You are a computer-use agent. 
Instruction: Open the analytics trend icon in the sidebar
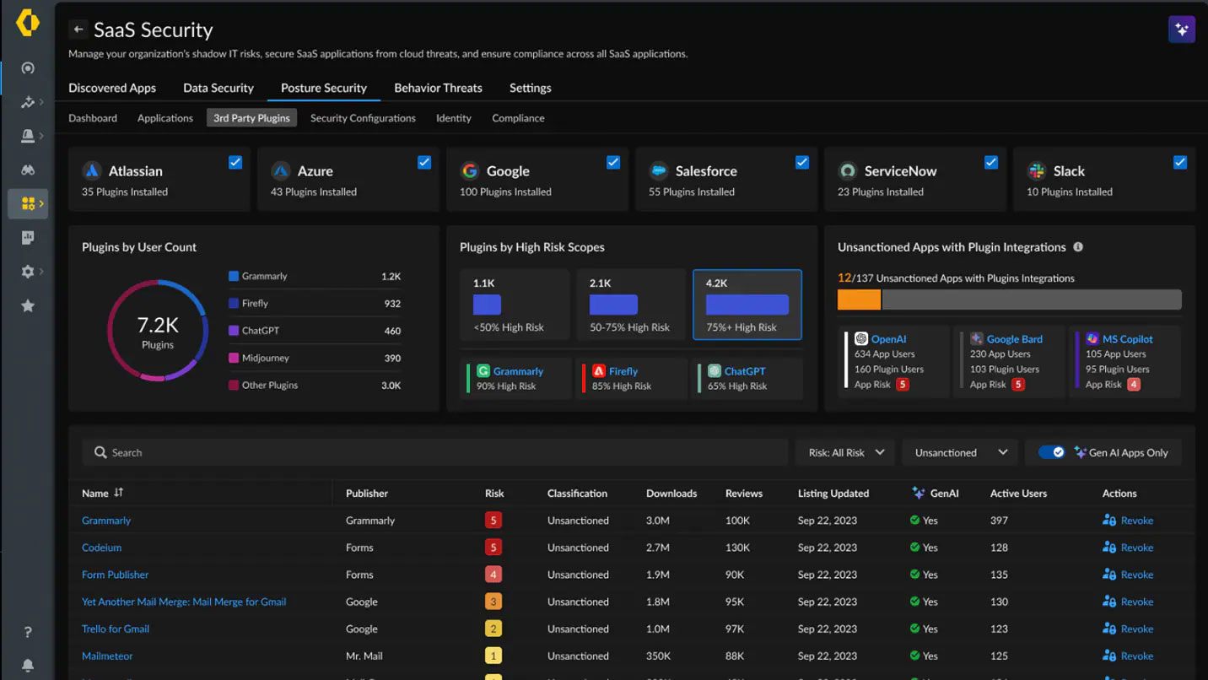pos(26,102)
